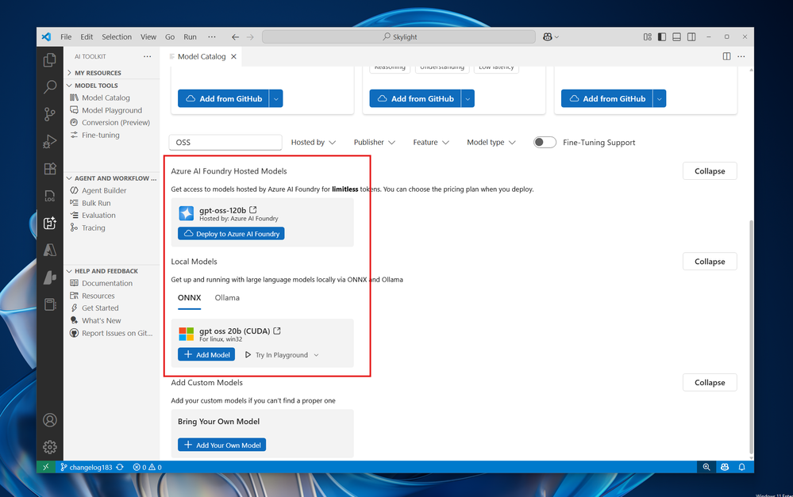Open the Hosted by filter dropdown
The height and width of the screenshot is (497, 793).
(x=314, y=143)
